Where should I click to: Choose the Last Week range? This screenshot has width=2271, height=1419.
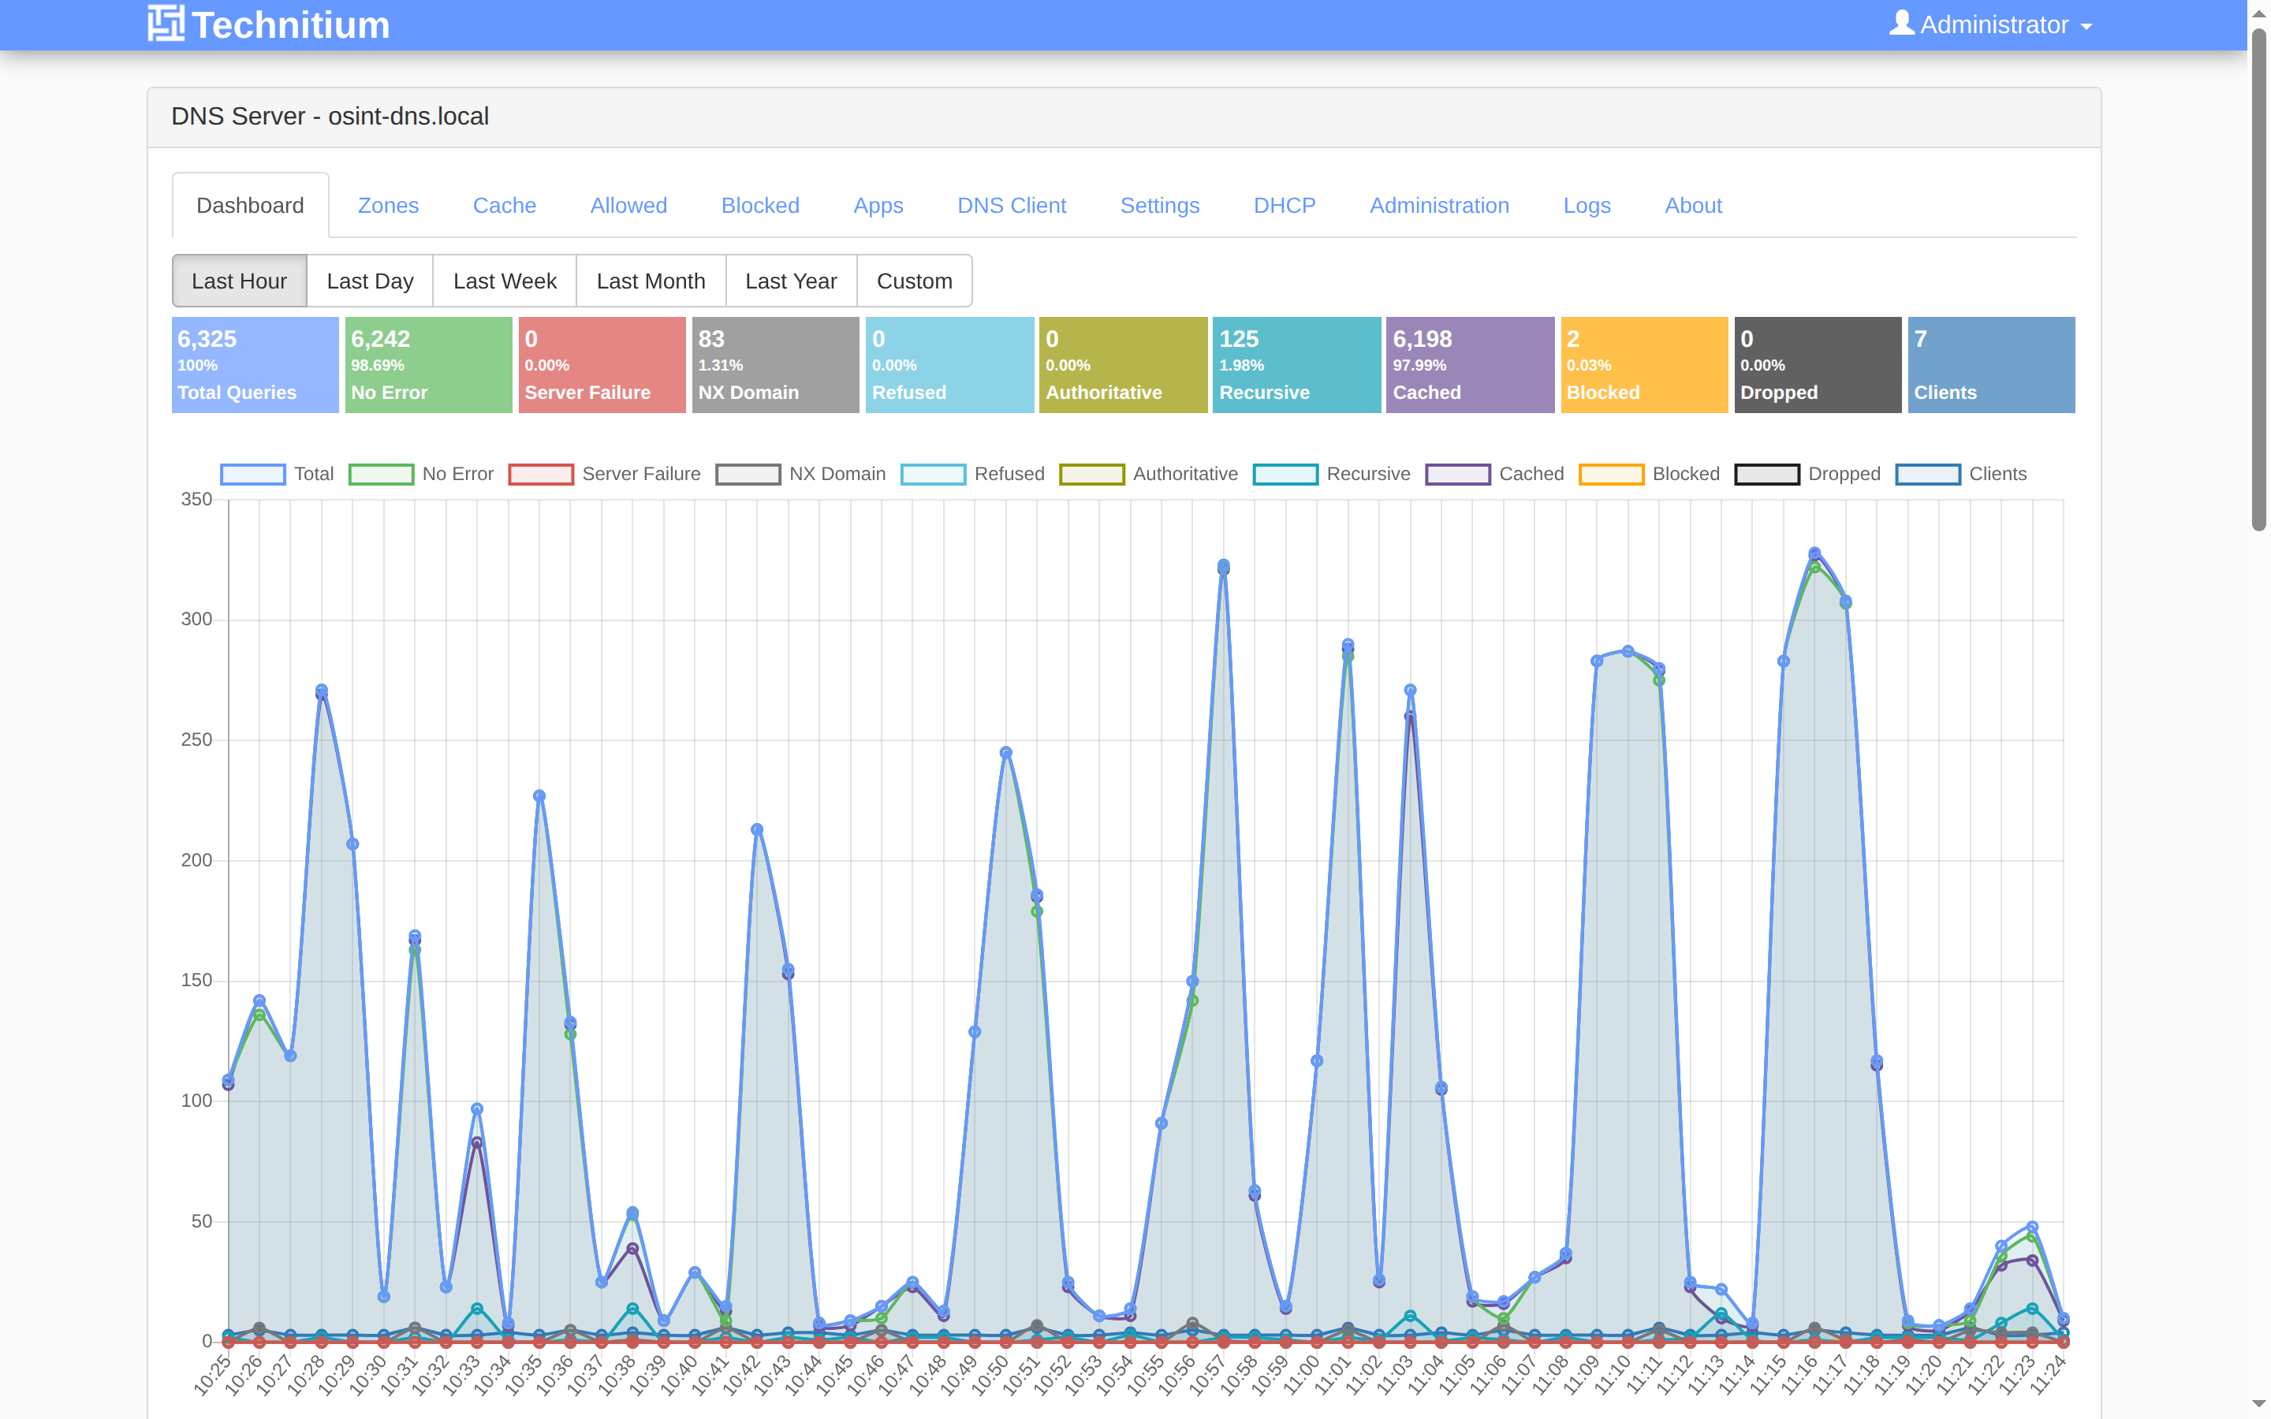pyautogui.click(x=505, y=281)
